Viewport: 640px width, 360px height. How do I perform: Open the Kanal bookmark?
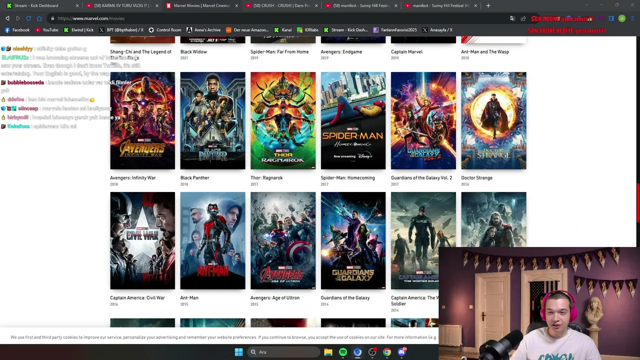pyautogui.click(x=282, y=30)
